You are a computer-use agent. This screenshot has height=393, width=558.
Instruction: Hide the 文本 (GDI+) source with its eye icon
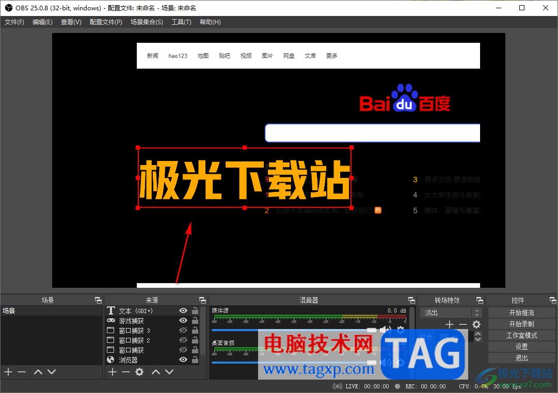coord(183,310)
